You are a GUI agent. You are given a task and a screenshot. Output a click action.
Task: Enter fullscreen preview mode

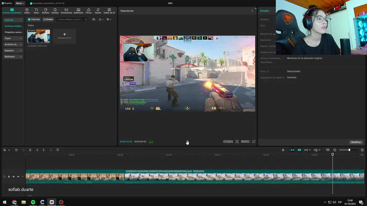pyautogui.click(x=254, y=142)
